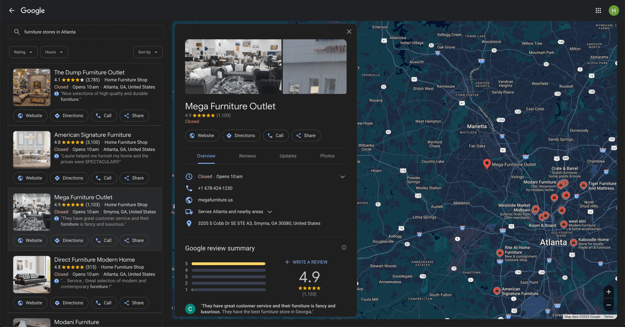This screenshot has width=625, height=327.
Task: Open the Hours filter dropdown
Action: (54, 52)
